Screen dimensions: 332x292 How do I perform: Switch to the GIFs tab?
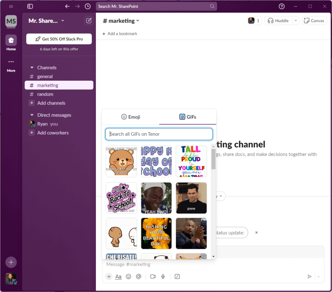coord(188,117)
